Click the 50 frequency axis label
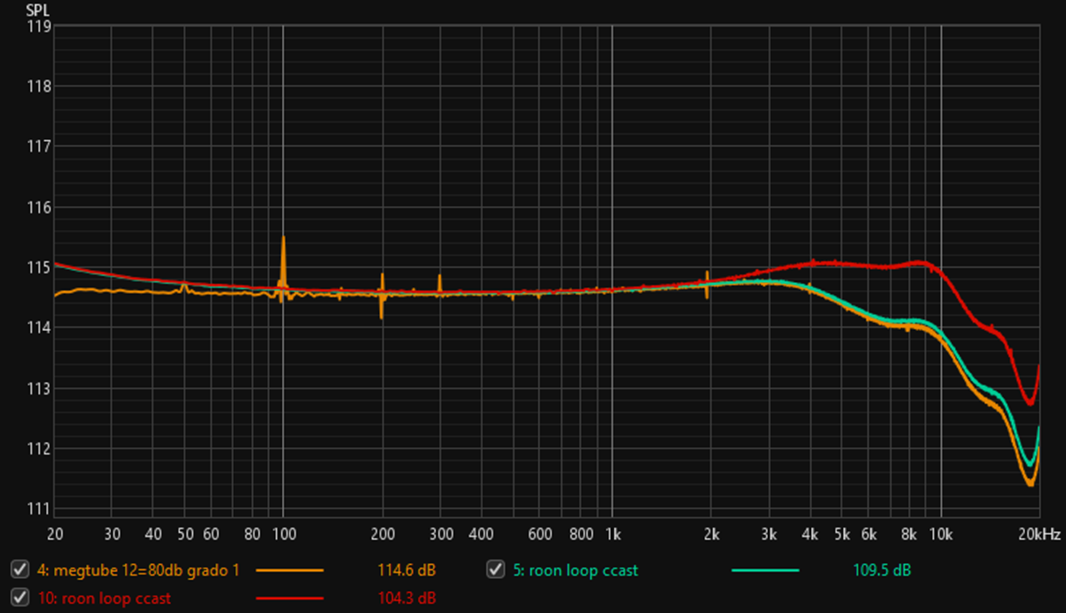This screenshot has width=1066, height=613. pos(185,535)
